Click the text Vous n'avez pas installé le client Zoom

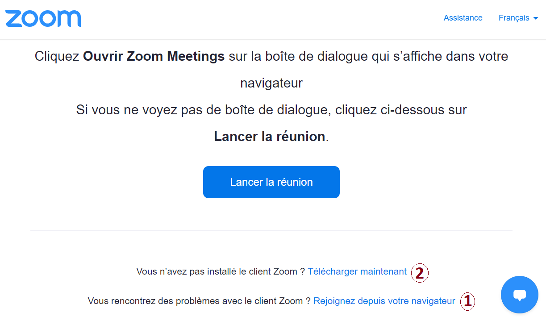click(217, 271)
